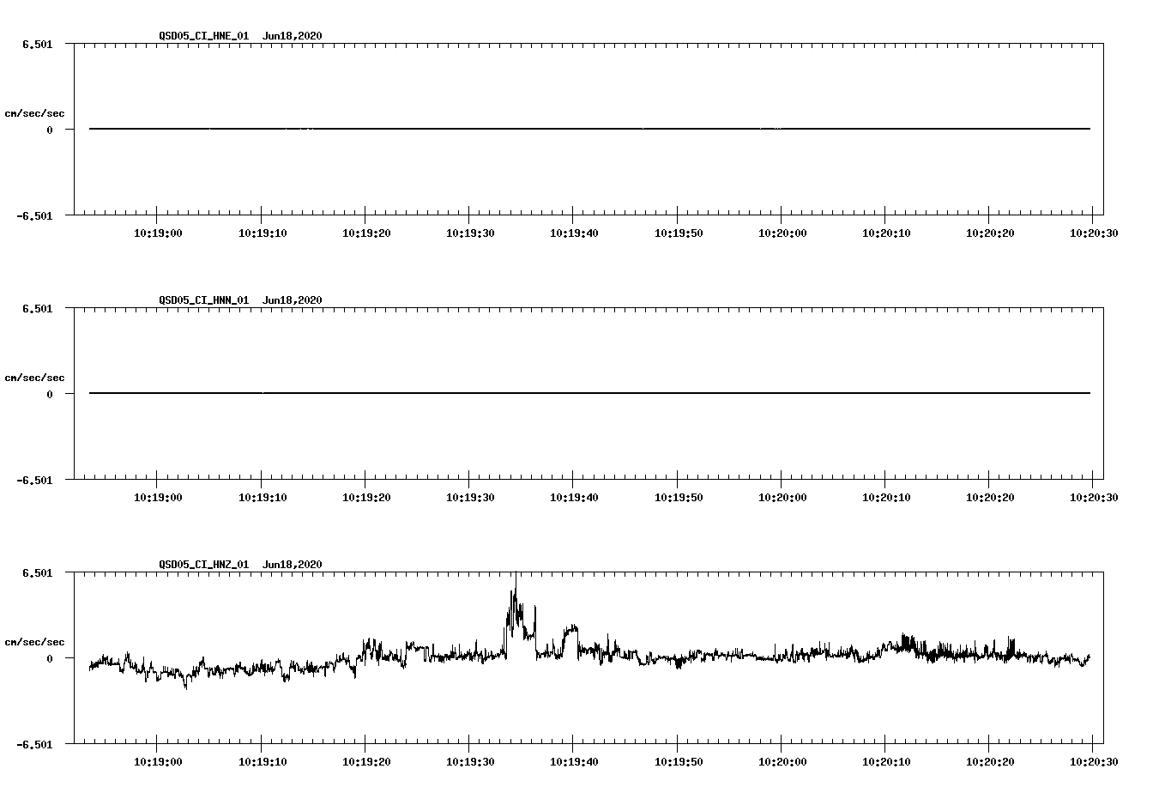Click the 10:19:20 time label under HNE plot
This screenshot has height=793, width=1165.
[x=365, y=233]
